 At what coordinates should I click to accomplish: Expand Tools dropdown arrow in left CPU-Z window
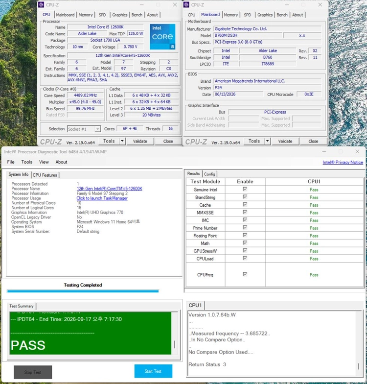click(122, 141)
